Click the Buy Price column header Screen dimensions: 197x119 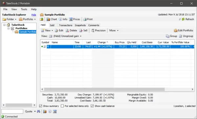120,42
